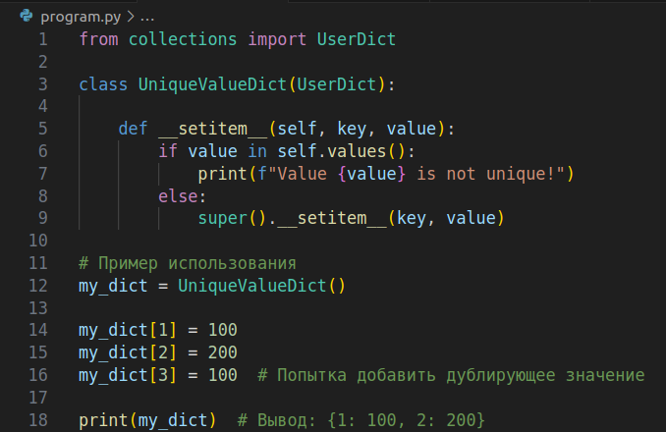666x432 pixels.
Task: Click the word collections on line 1
Action: [183, 39]
